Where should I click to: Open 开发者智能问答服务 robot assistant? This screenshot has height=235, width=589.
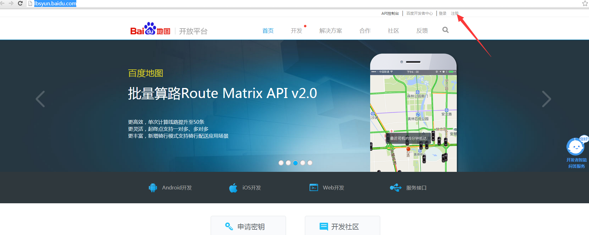[x=577, y=152]
